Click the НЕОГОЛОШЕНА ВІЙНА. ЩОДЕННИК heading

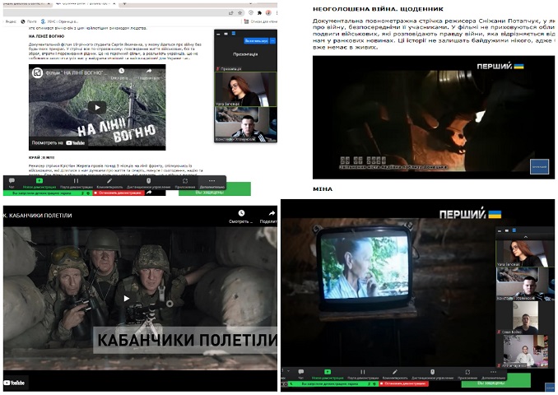point(378,9)
